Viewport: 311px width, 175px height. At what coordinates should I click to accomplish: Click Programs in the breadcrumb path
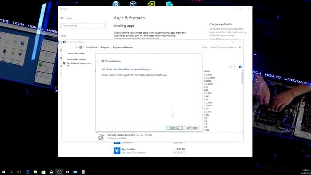pos(105,47)
